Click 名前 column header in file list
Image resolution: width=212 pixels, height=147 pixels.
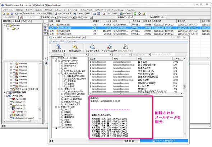(x=74, y=21)
